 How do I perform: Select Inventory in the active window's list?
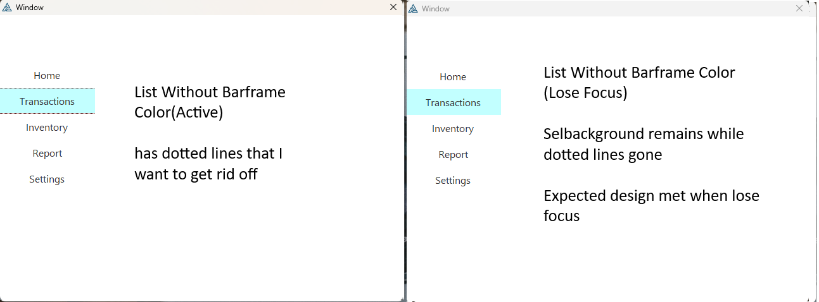pos(47,128)
